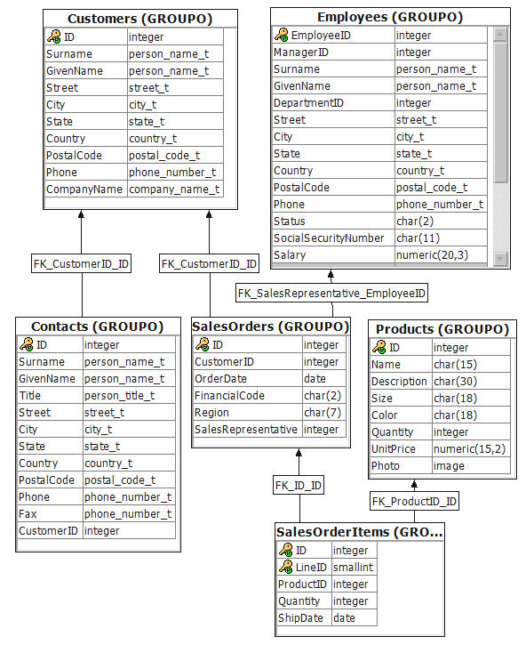Select the image type cell in Products

471,465
